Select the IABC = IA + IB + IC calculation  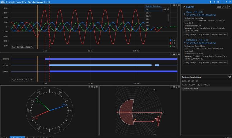click(207, 81)
